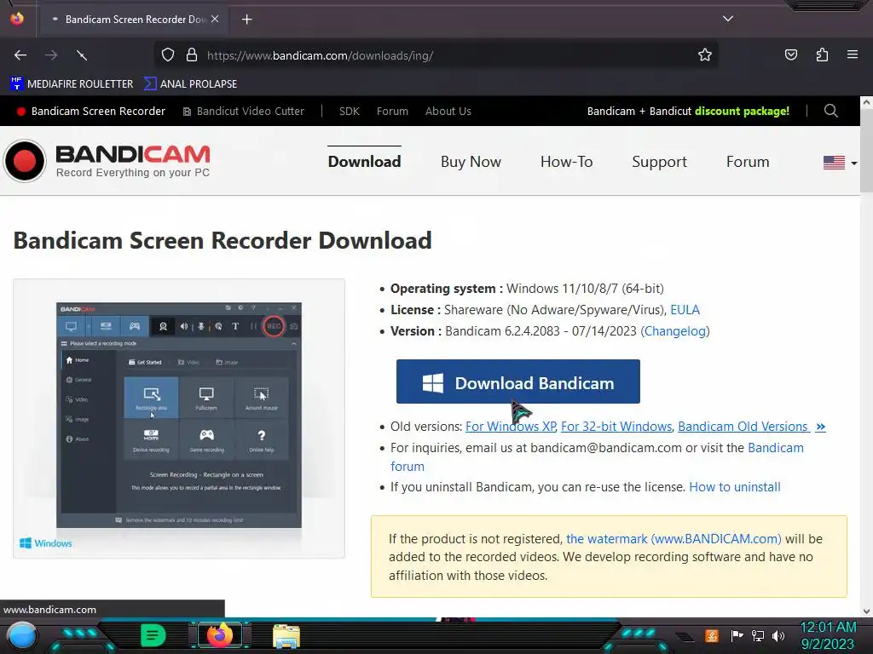Open the EULA link
This screenshot has height=654, width=873.
click(x=685, y=310)
